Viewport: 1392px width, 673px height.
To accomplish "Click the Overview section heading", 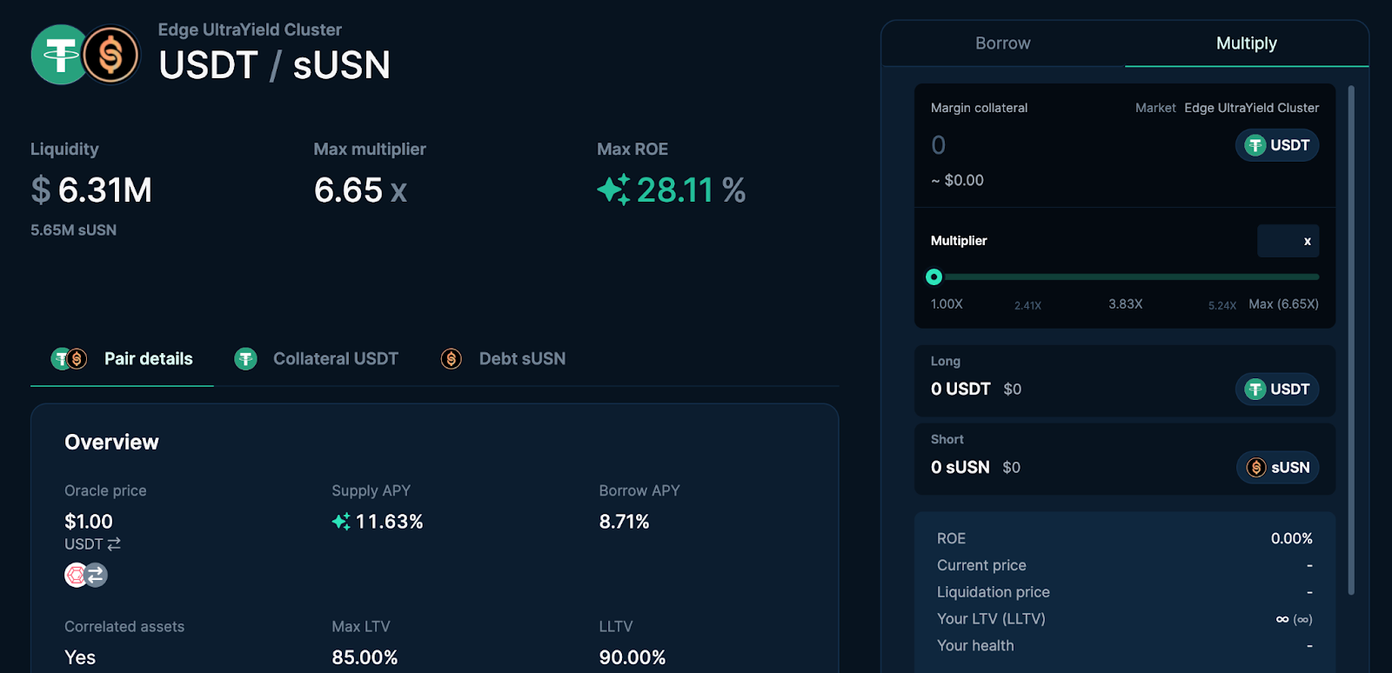I will 111,443.
